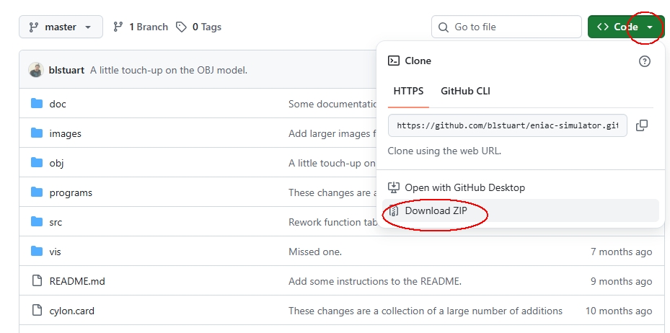Image resolution: width=670 pixels, height=333 pixels.
Task: Click the doc folder icon
Action: point(37,104)
